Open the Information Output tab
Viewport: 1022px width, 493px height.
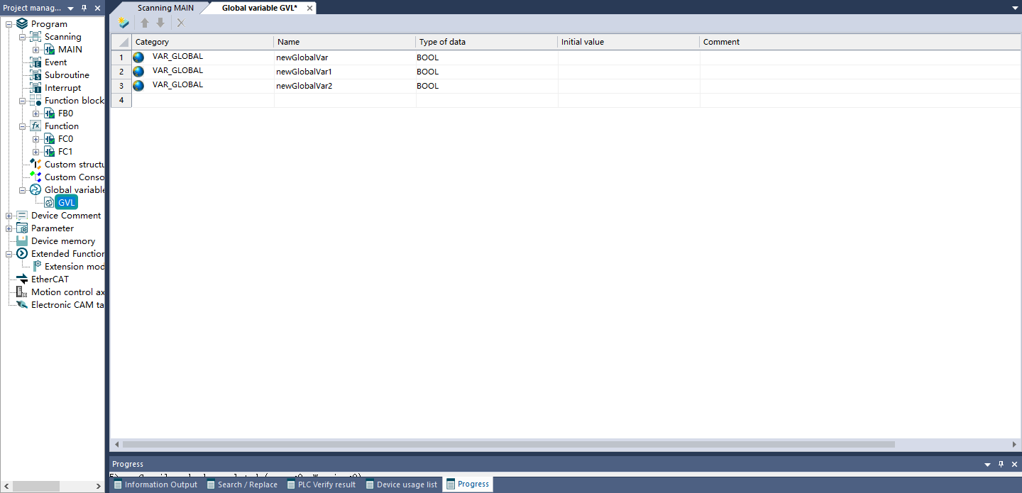156,484
